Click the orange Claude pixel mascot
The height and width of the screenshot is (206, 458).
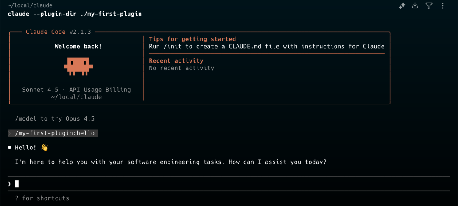(78, 66)
